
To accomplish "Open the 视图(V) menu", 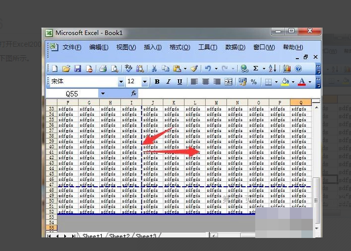I will click(126, 47).
